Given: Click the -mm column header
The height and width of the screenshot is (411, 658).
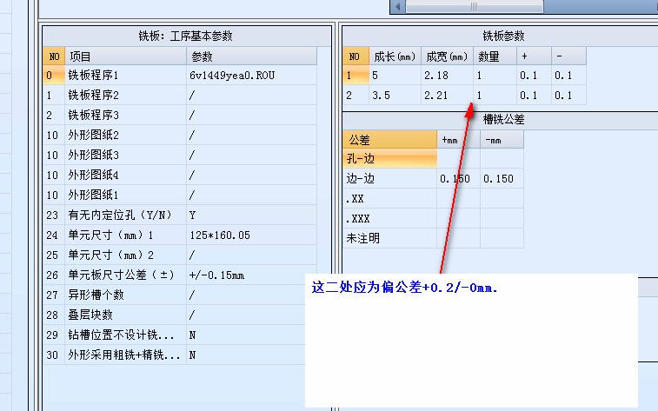Looking at the screenshot, I should (x=502, y=140).
